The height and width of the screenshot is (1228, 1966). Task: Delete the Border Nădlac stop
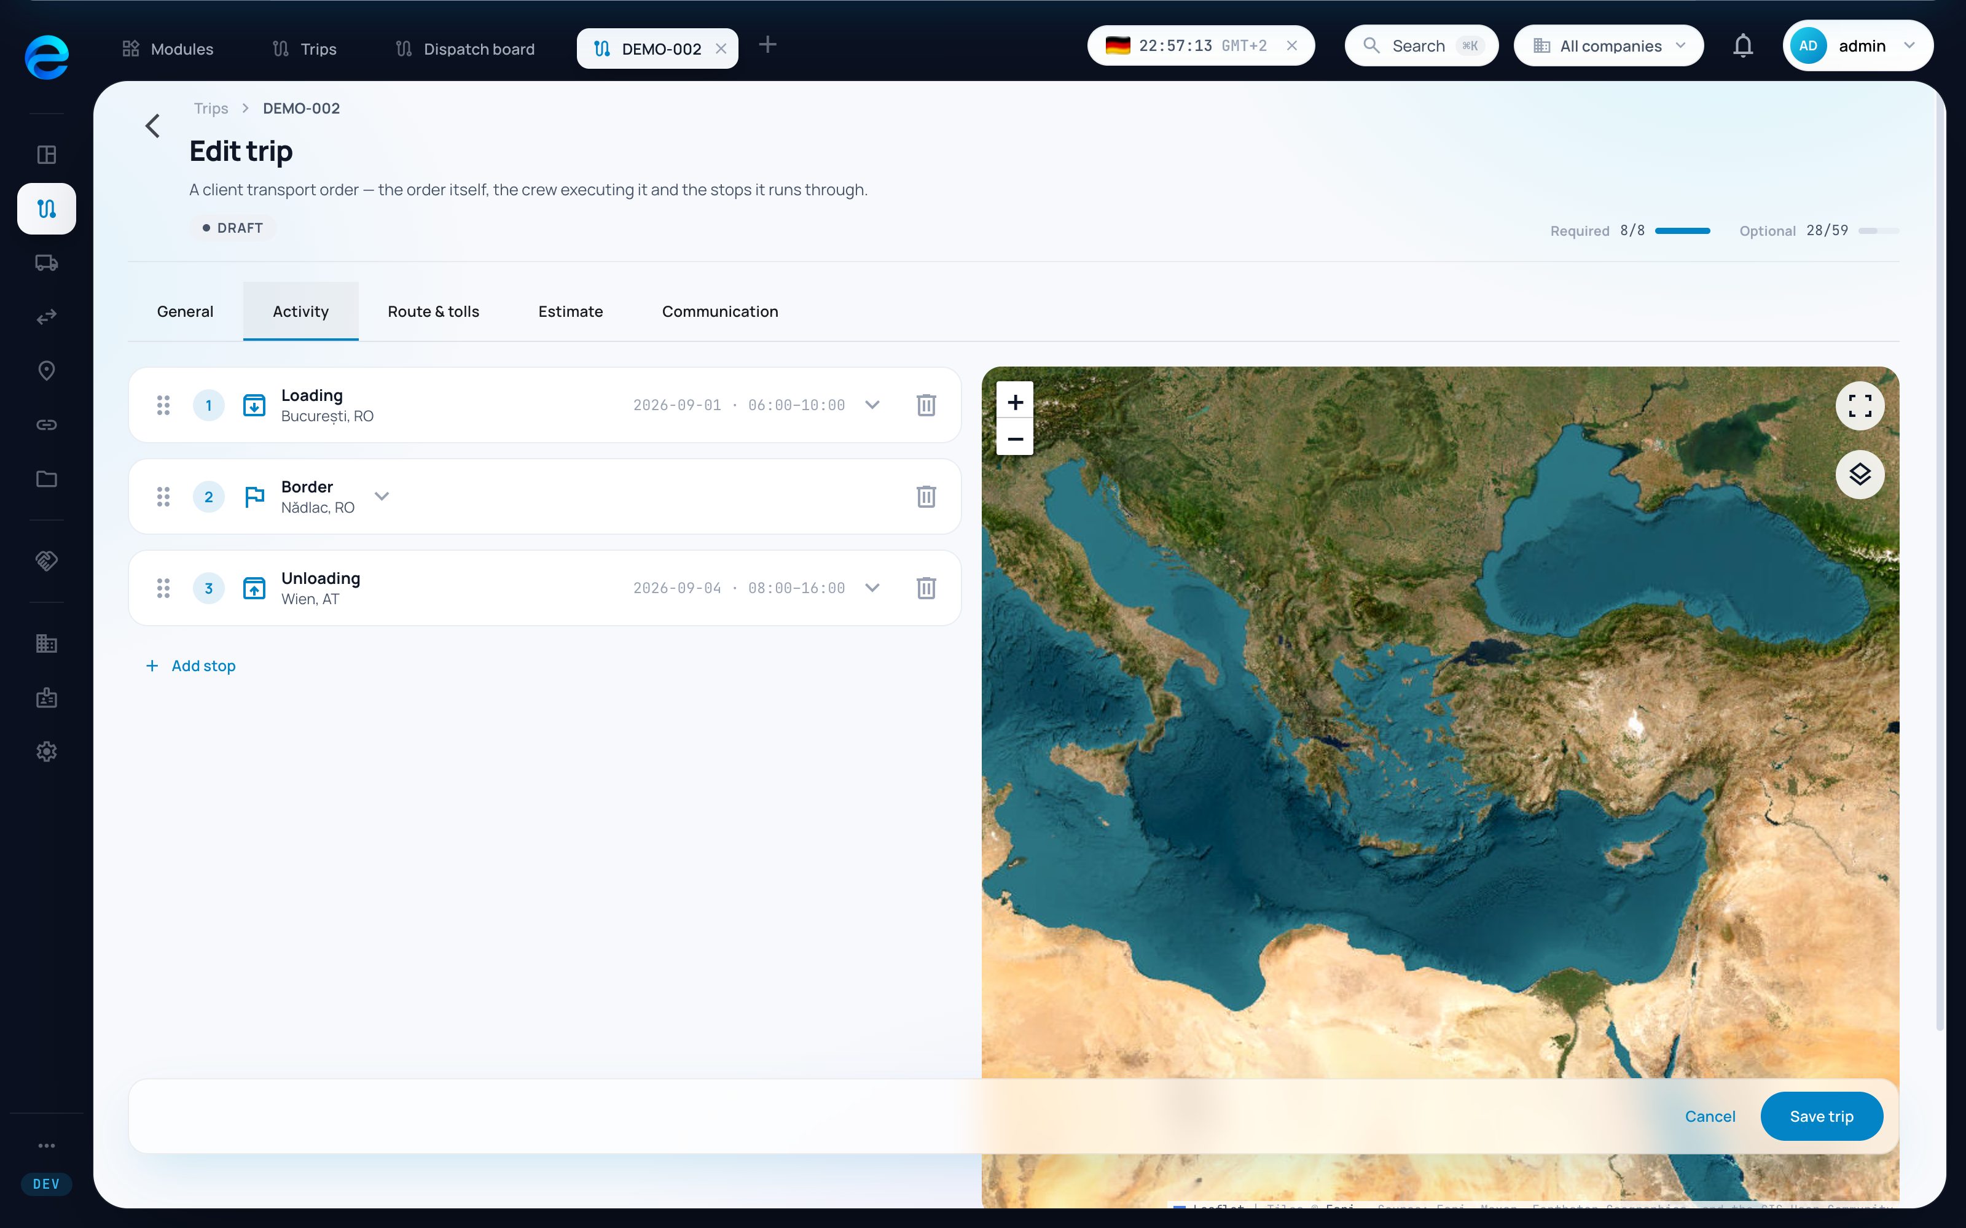pyautogui.click(x=926, y=496)
